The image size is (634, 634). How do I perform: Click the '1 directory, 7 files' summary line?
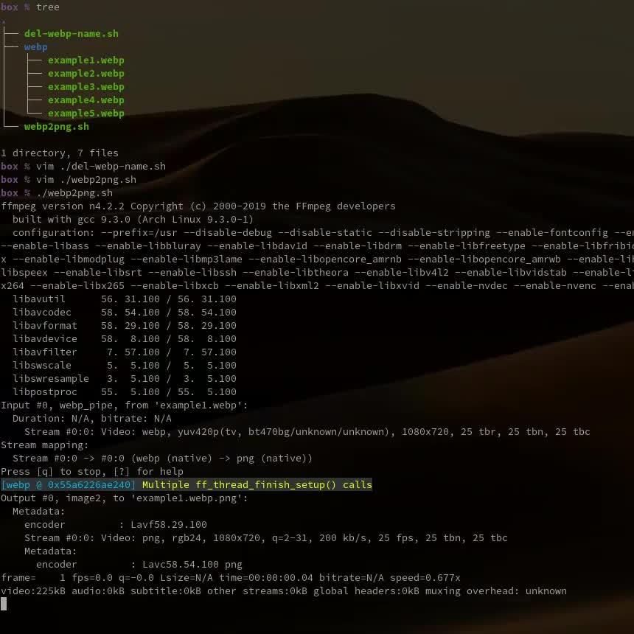click(x=60, y=153)
